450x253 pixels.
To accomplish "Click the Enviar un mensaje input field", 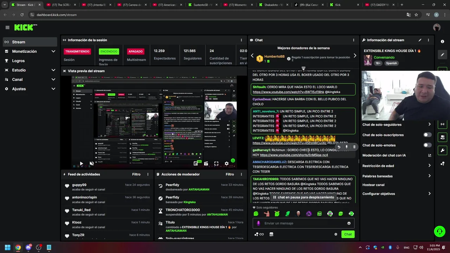I will 303,223.
